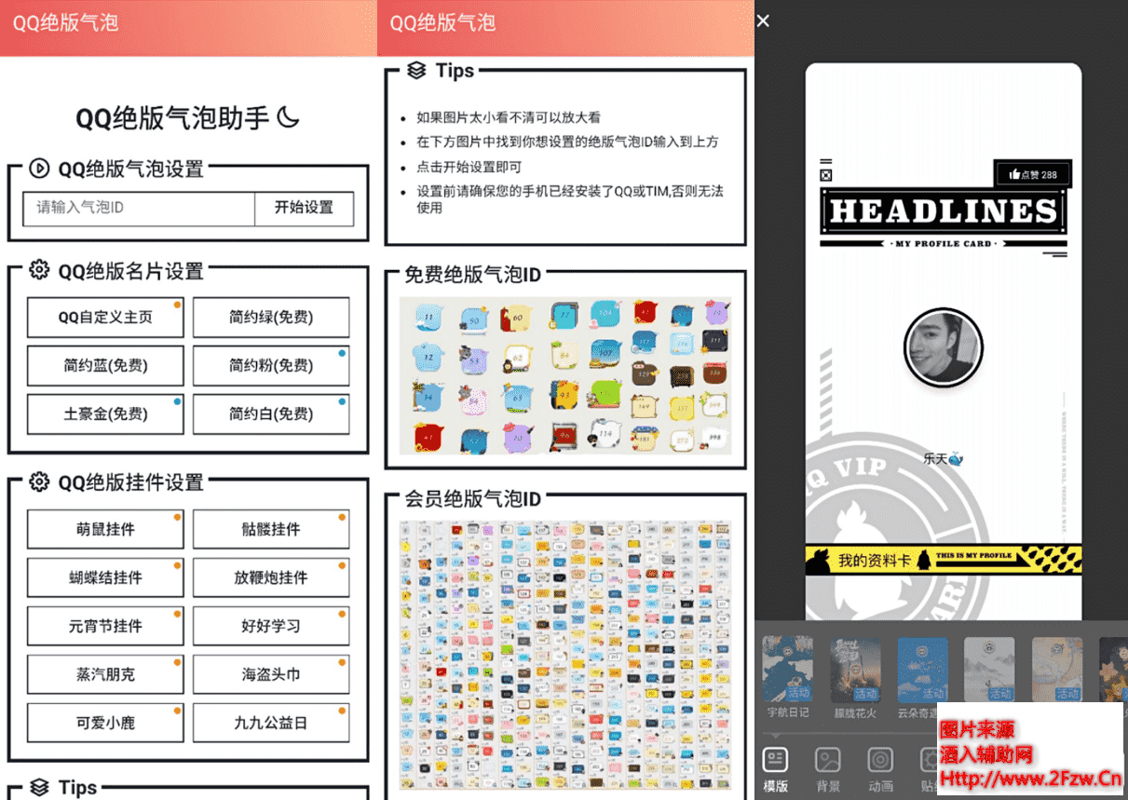Click the 气泡ID input field
The image size is (1128, 800).
point(139,209)
